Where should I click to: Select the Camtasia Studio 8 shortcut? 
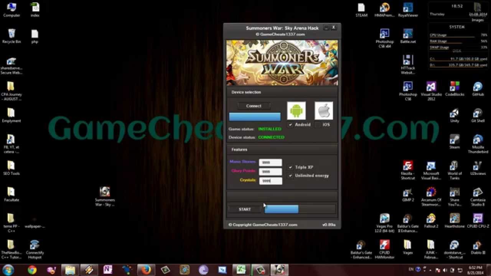point(478,197)
